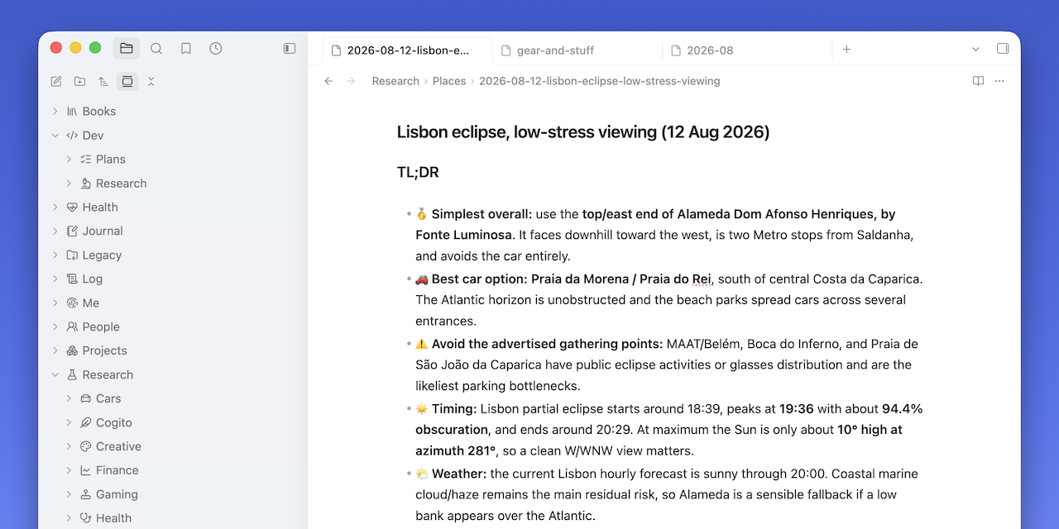
Task: Expand the Journal folder chevron
Action: pyautogui.click(x=55, y=231)
